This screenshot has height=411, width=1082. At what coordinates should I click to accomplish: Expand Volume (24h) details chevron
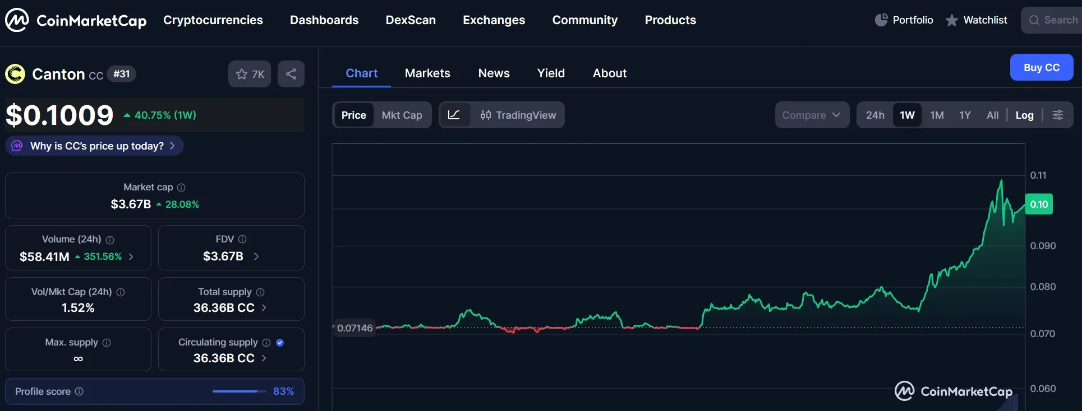pyautogui.click(x=131, y=256)
